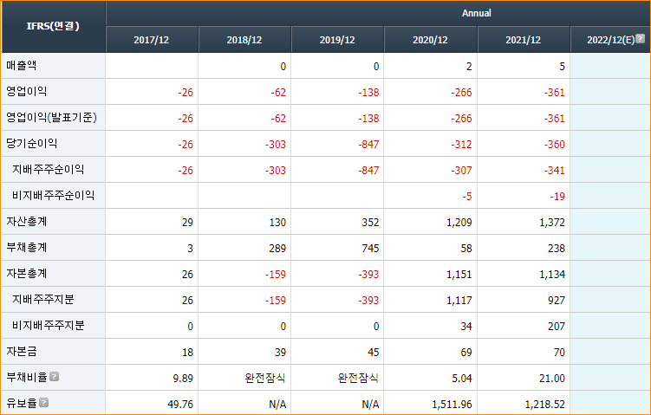Click the 지배주주순이익 row label
This screenshot has width=651, height=415.
(49, 169)
